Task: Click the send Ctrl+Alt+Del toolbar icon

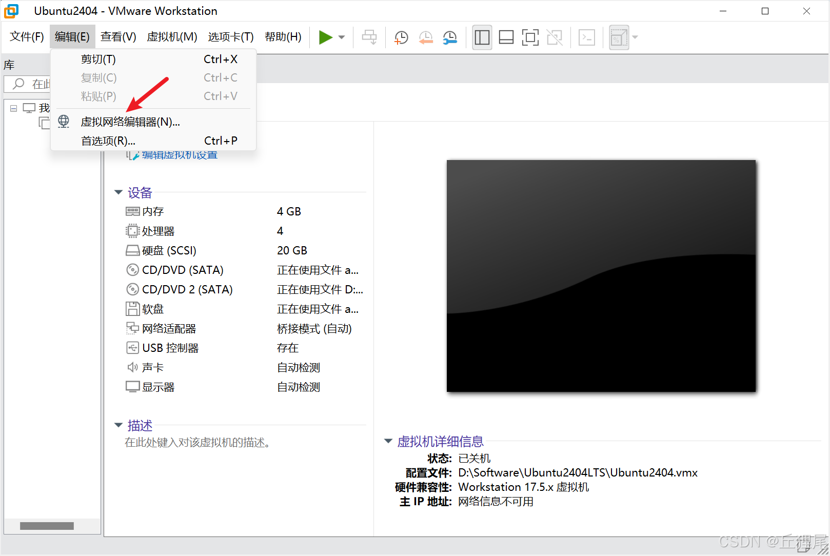Action: click(x=369, y=37)
